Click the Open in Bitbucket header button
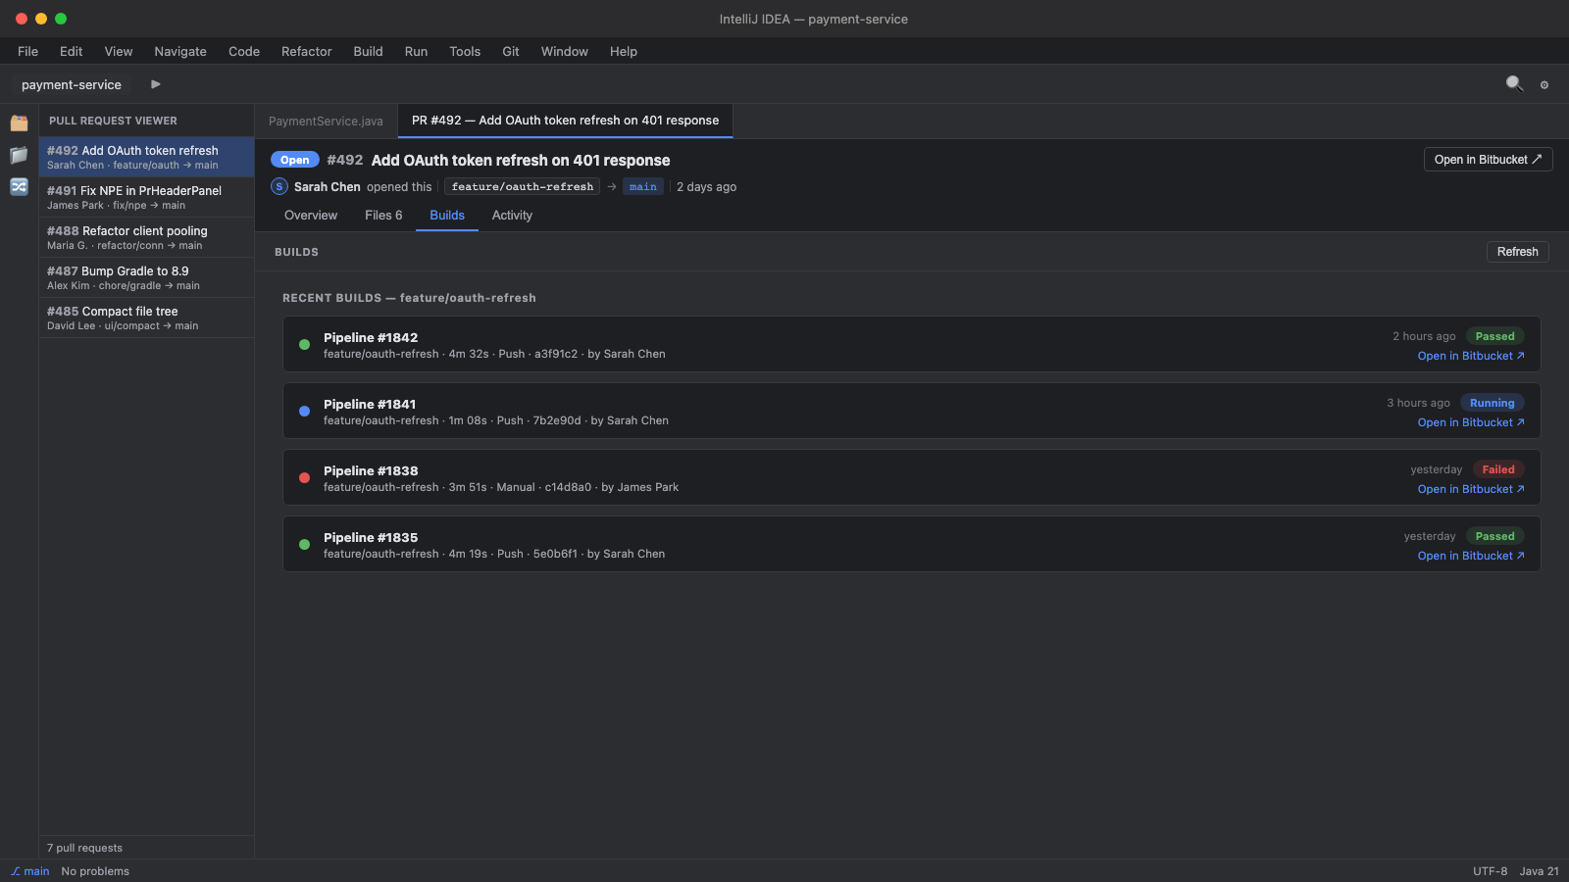The image size is (1569, 882). [1488, 160]
